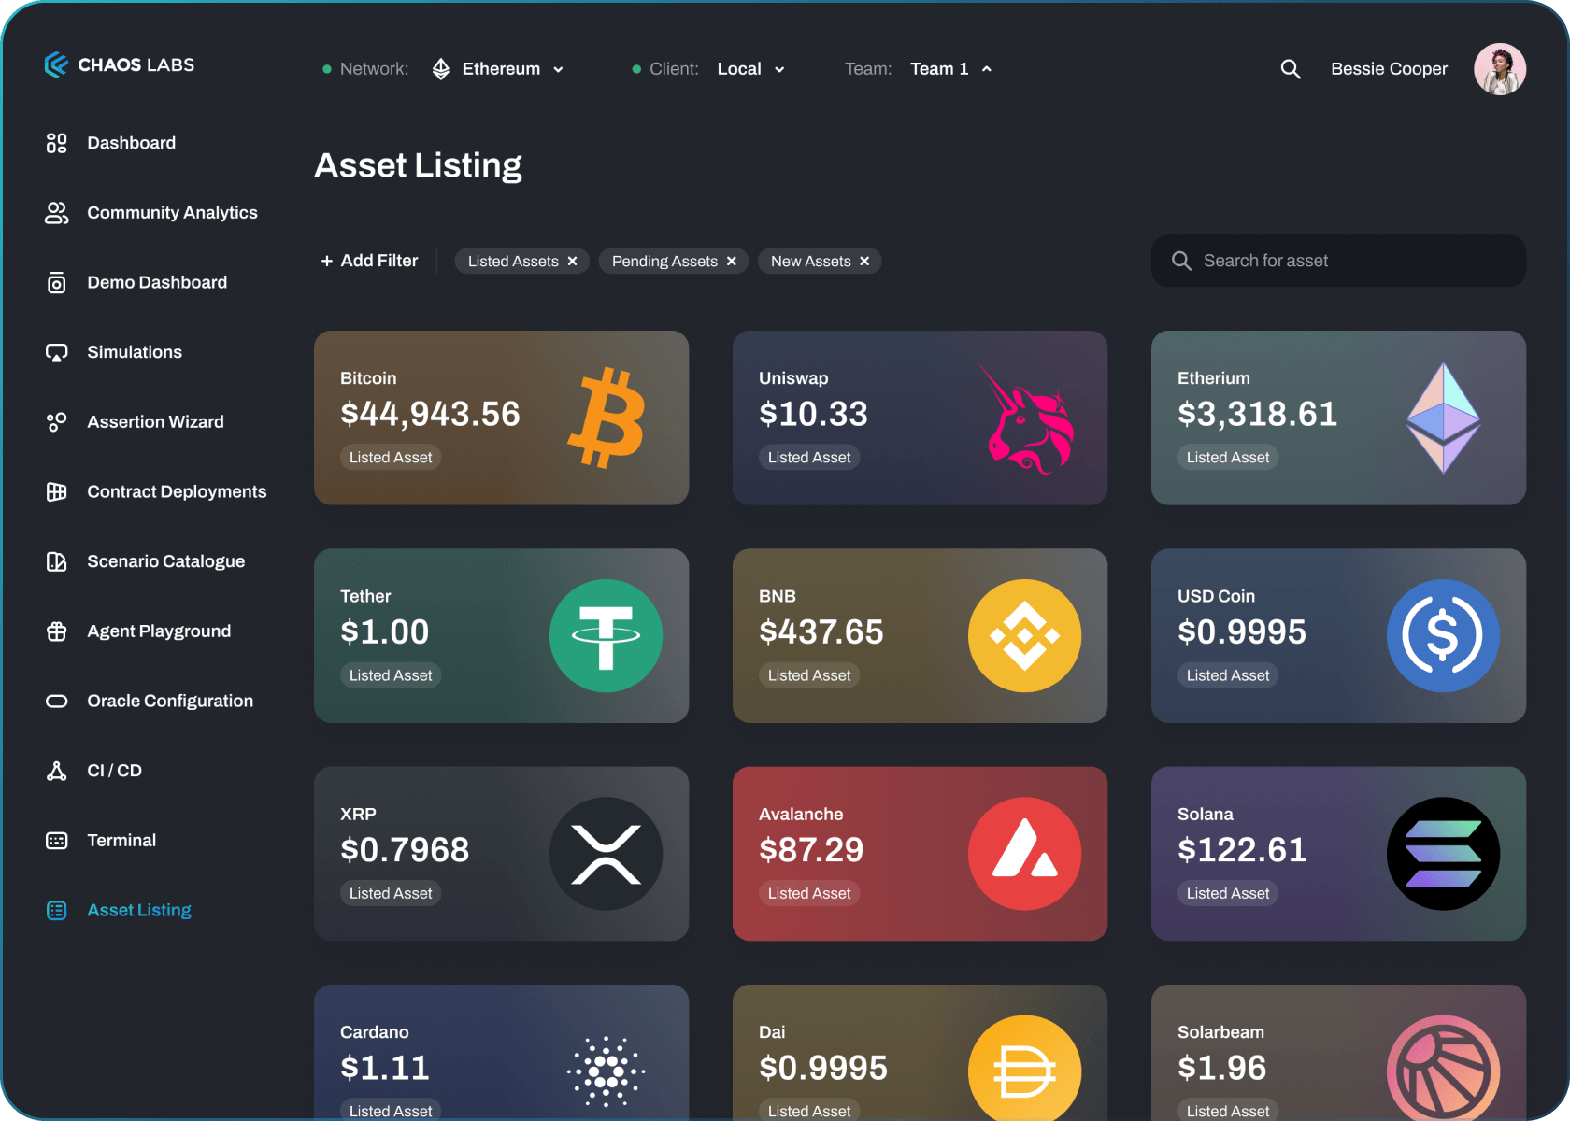Click the Cardano price $1.11
This screenshot has width=1570, height=1121.
point(384,1068)
